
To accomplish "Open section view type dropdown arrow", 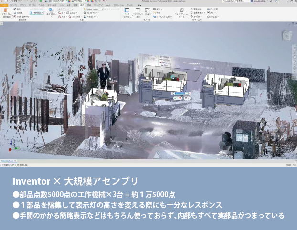I will point(43,13).
